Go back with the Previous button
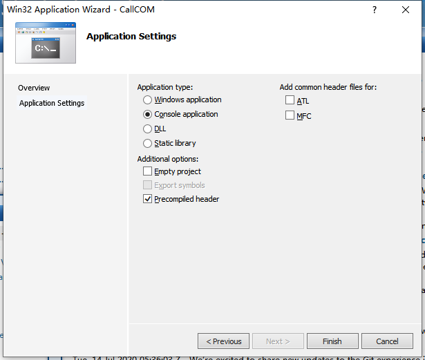The image size is (425, 360). (x=223, y=341)
